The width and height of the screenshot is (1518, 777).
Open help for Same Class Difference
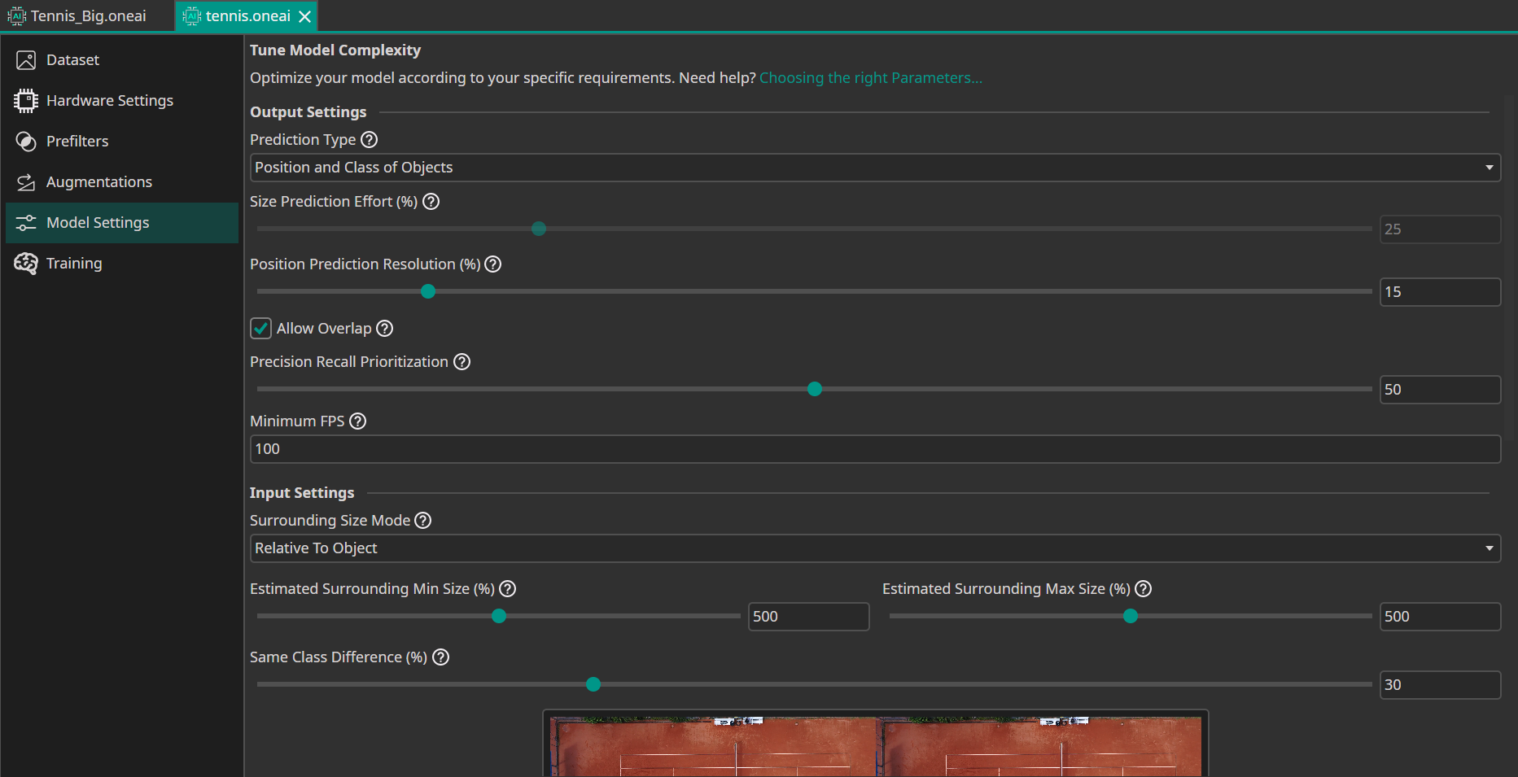[440, 657]
